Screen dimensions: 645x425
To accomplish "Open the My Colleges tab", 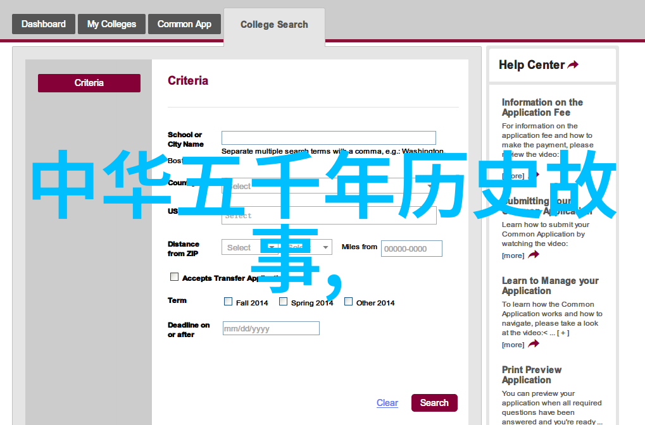I will pyautogui.click(x=111, y=24).
